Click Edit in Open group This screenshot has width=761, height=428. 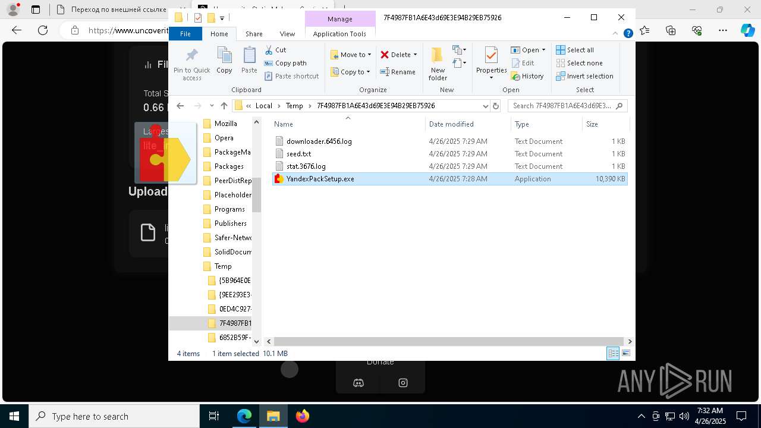pyautogui.click(x=522, y=63)
